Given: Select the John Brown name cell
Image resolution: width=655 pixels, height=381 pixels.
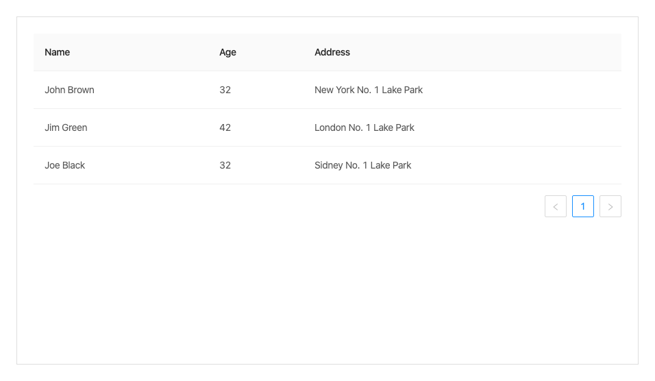Looking at the screenshot, I should pyautogui.click(x=69, y=90).
